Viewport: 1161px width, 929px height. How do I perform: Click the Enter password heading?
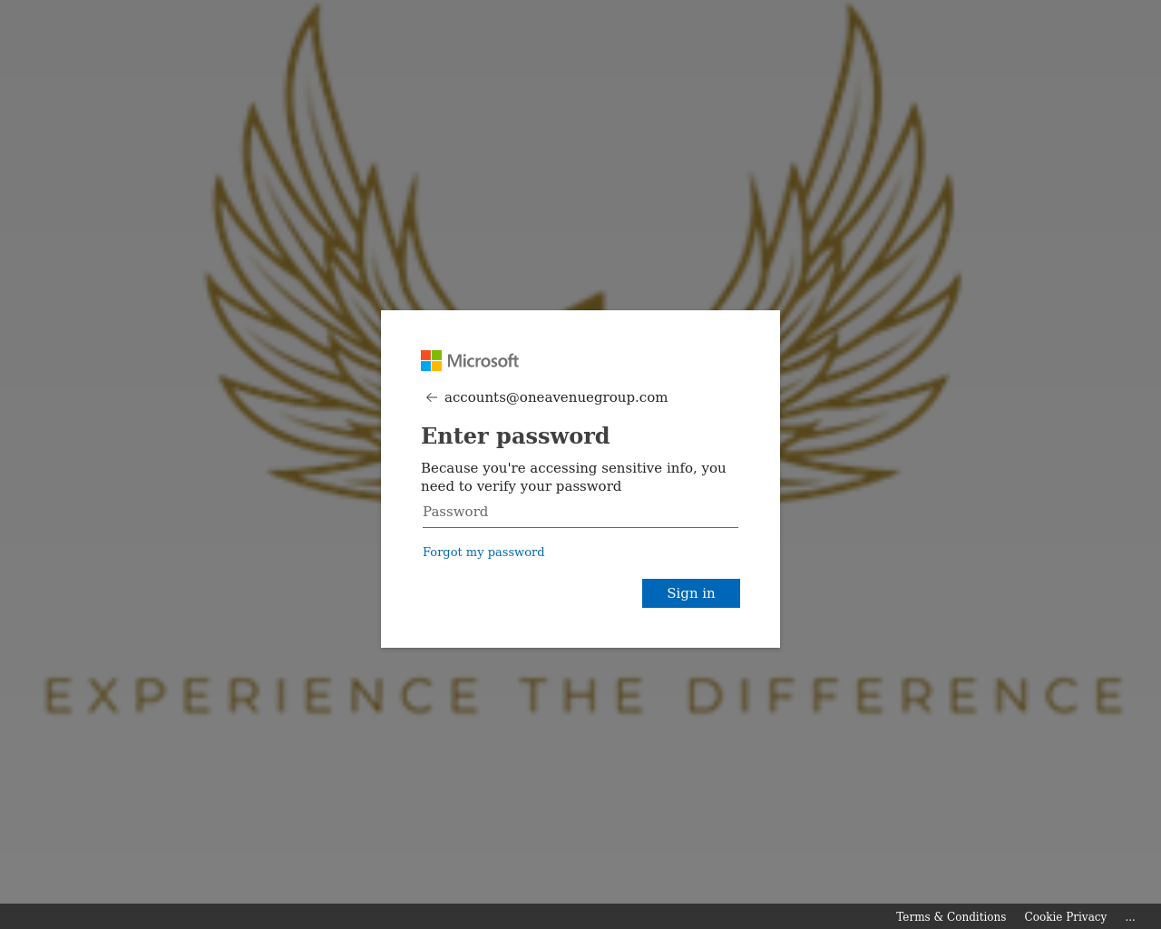[515, 436]
